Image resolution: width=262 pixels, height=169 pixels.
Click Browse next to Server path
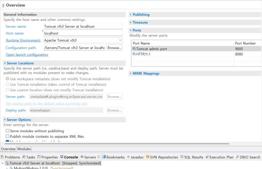[x=115, y=96]
